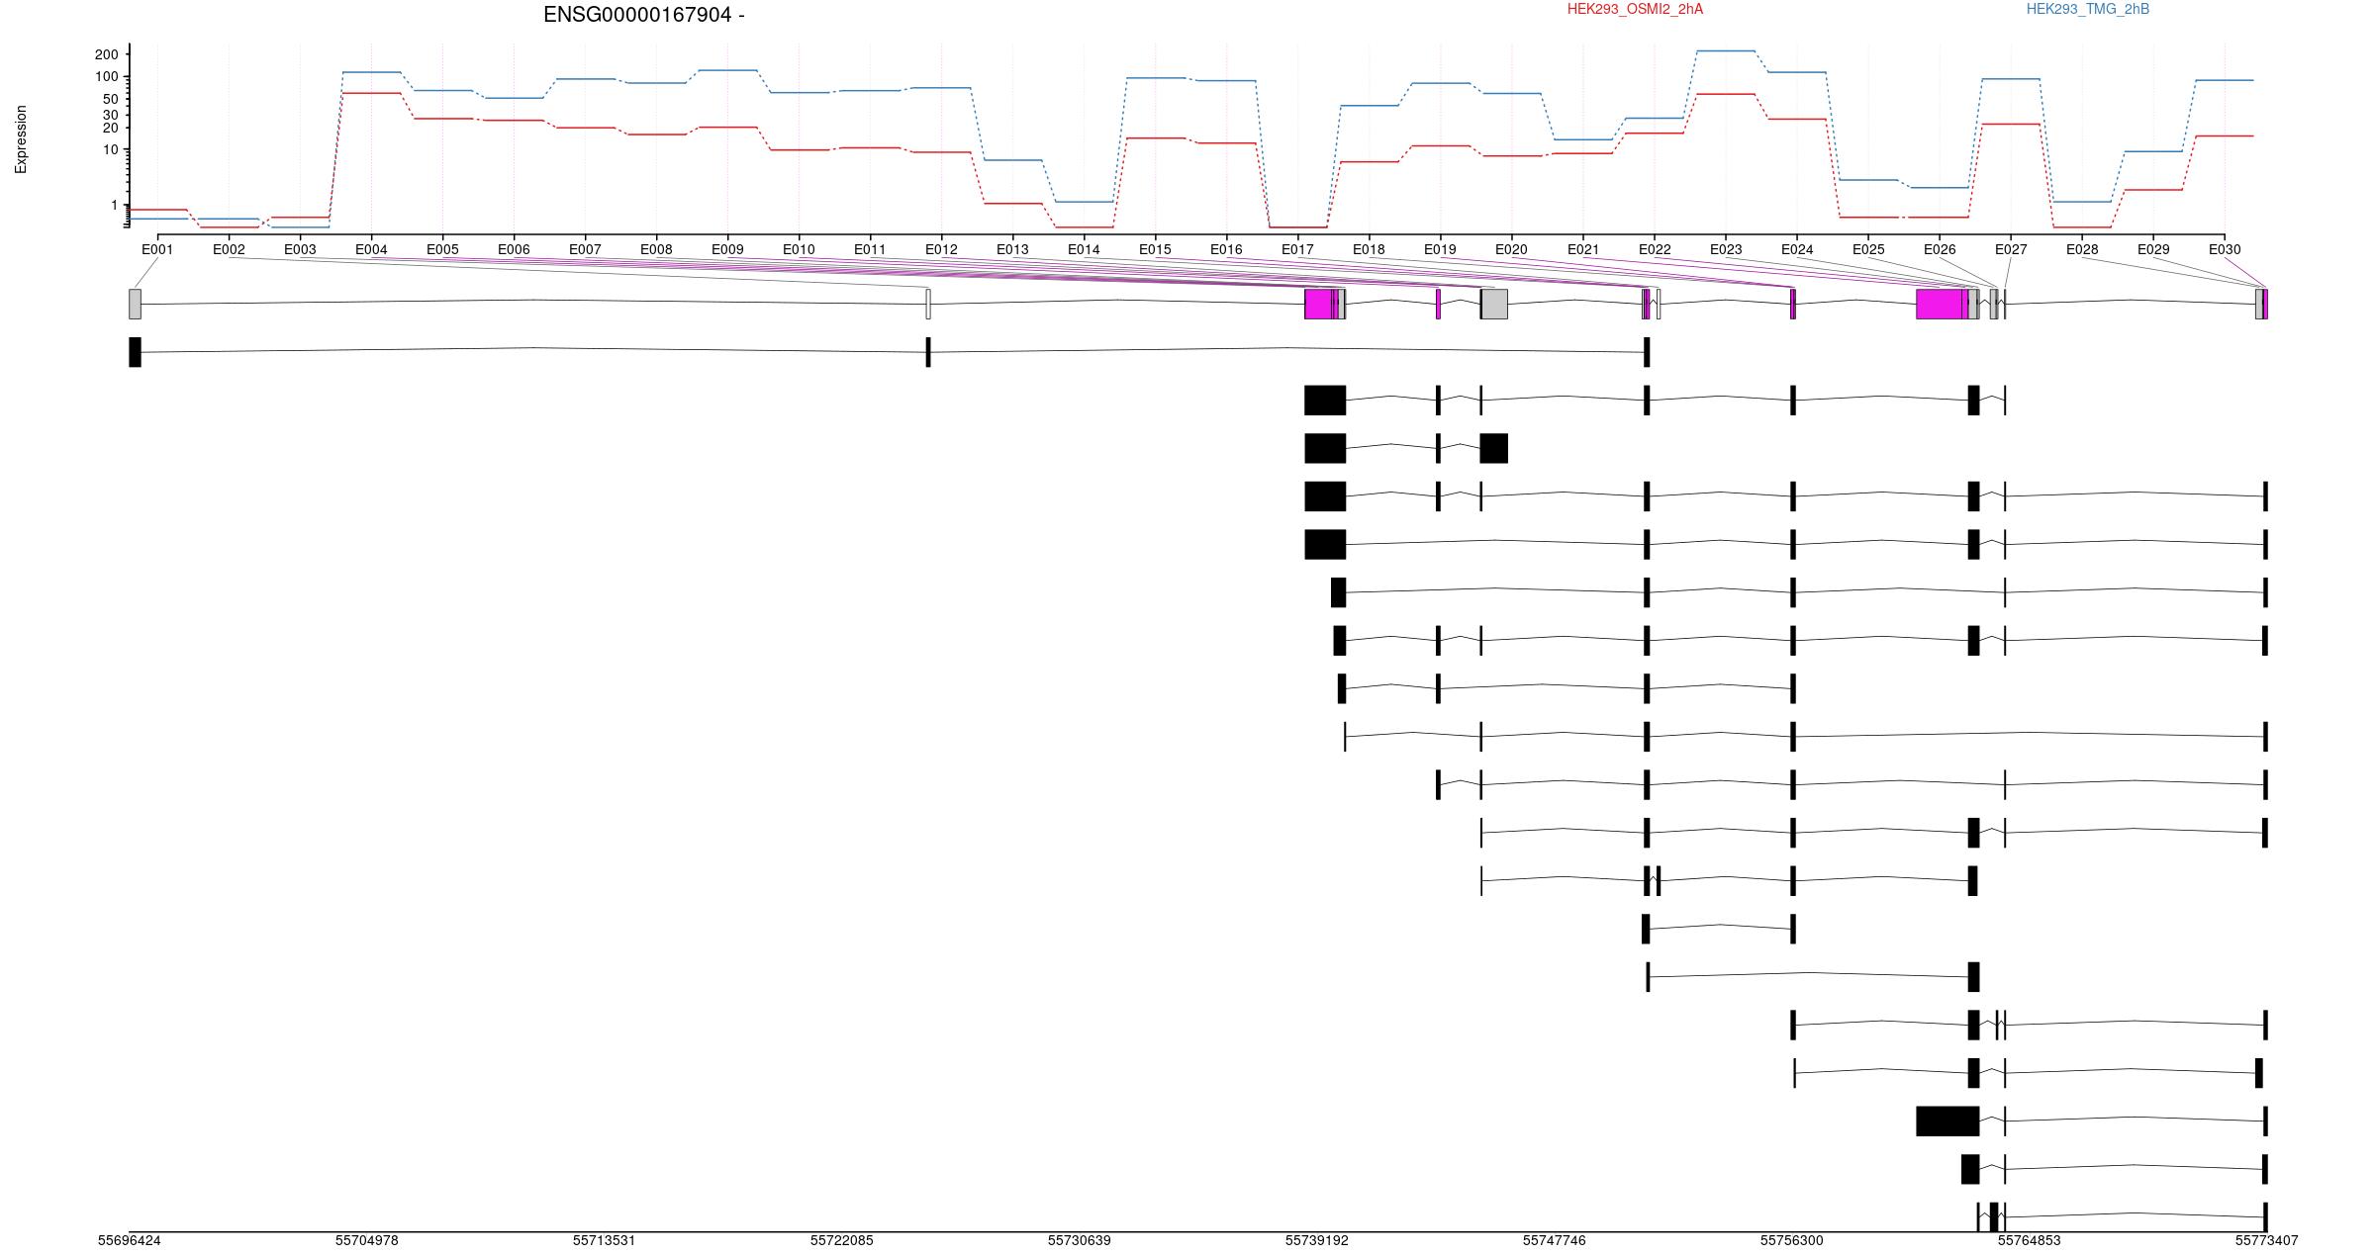Click exon bin label E021

pyautogui.click(x=1582, y=249)
